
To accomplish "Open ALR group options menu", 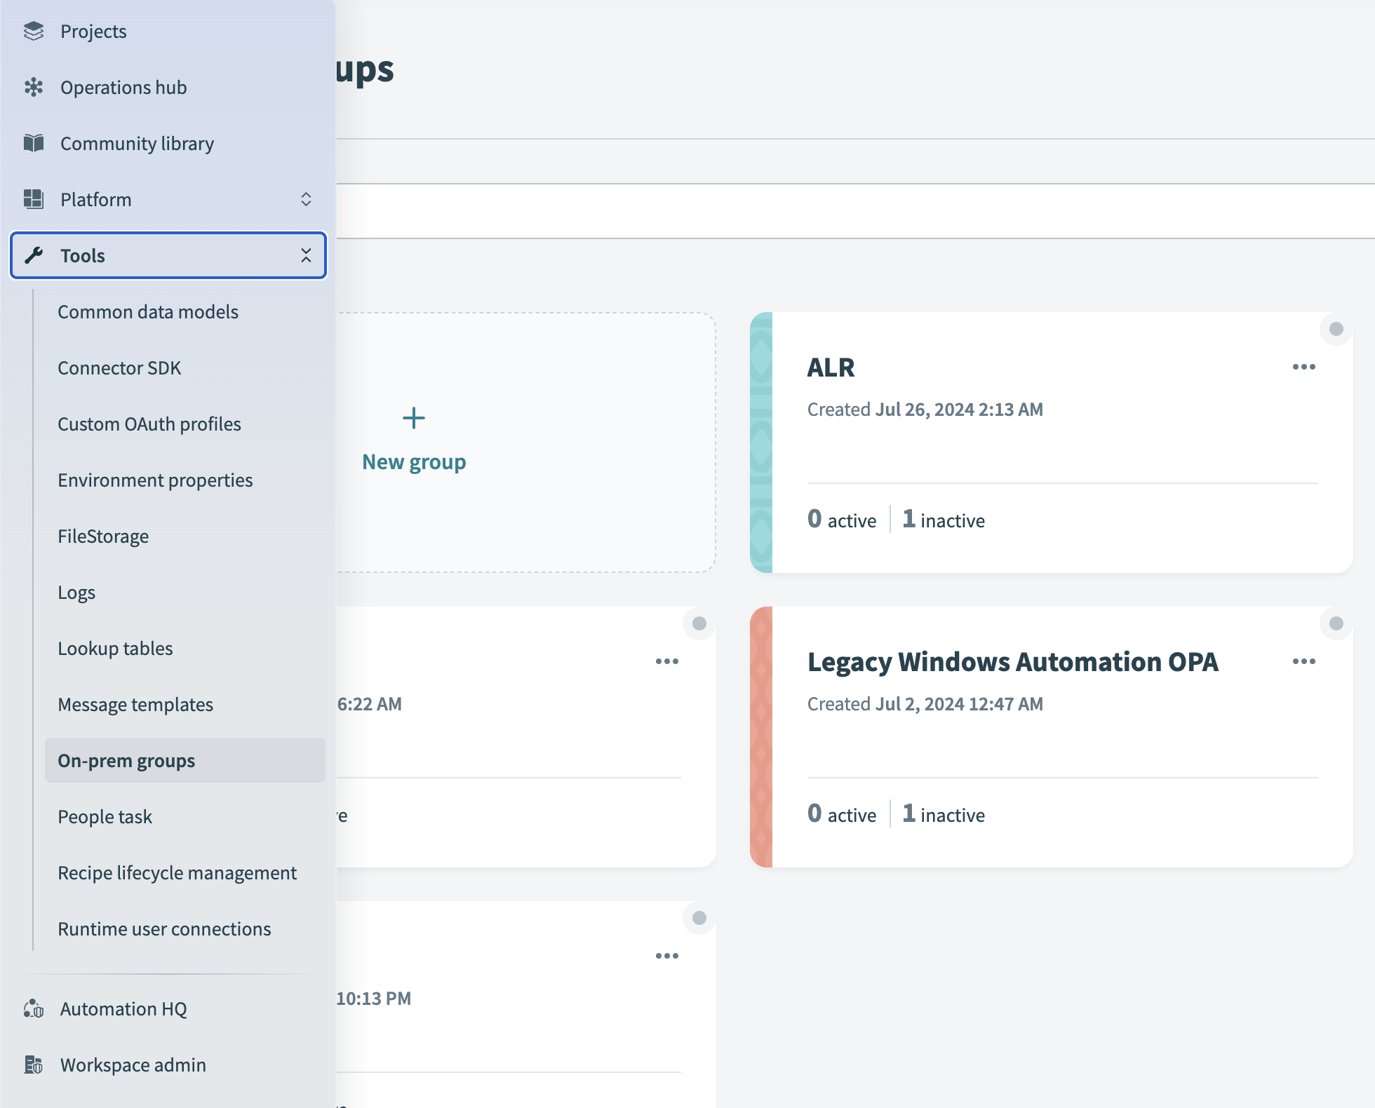I will click(x=1303, y=366).
